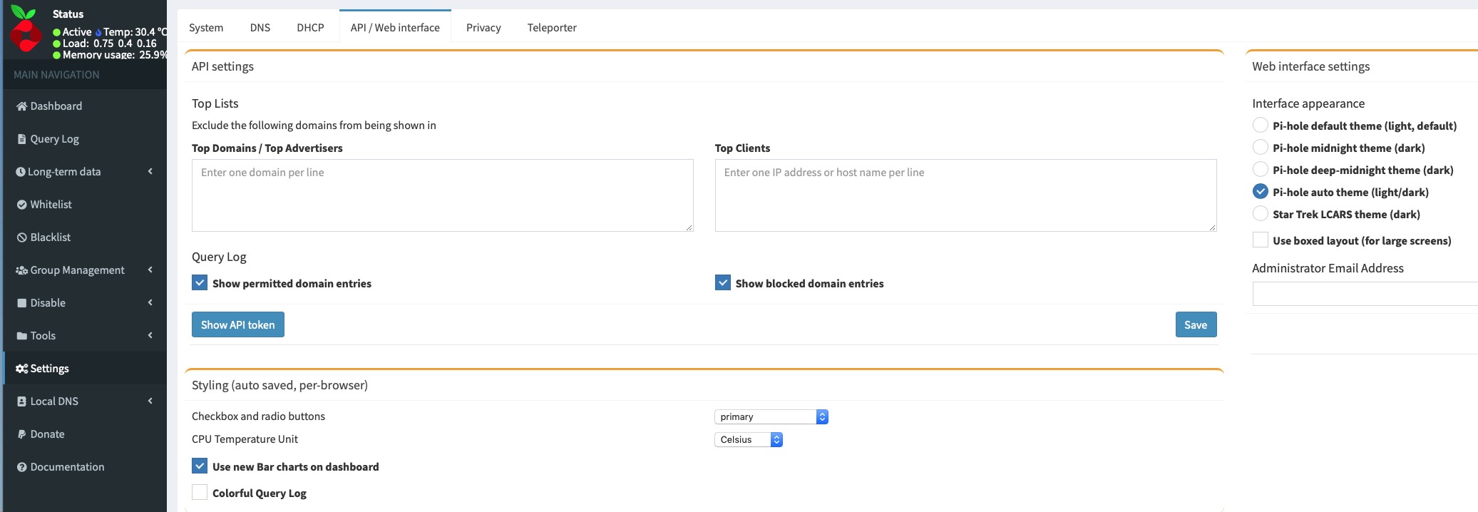Open Dashboard from main navigation
Viewport: 1478px width, 512px height.
coord(85,106)
